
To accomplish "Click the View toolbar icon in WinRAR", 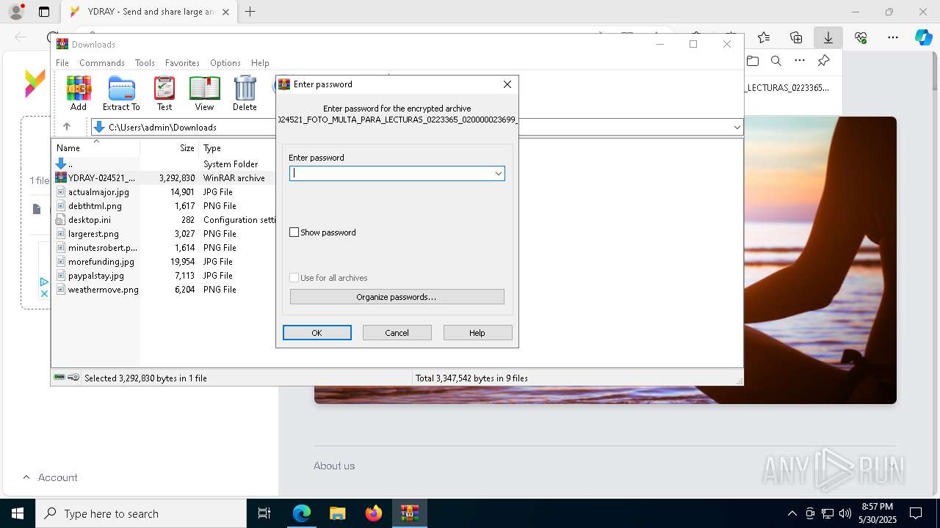I will [x=204, y=93].
